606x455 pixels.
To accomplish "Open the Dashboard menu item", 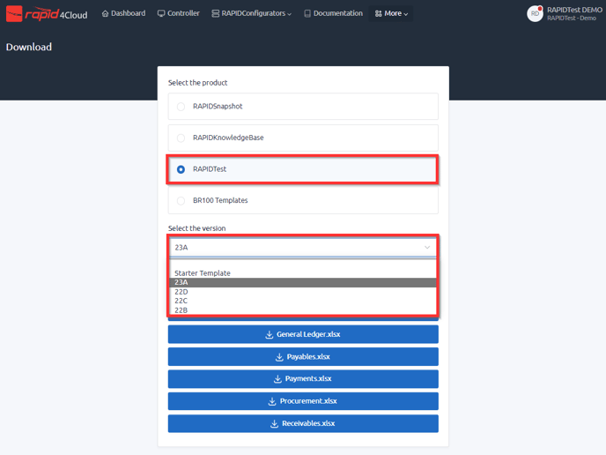I will click(x=123, y=13).
